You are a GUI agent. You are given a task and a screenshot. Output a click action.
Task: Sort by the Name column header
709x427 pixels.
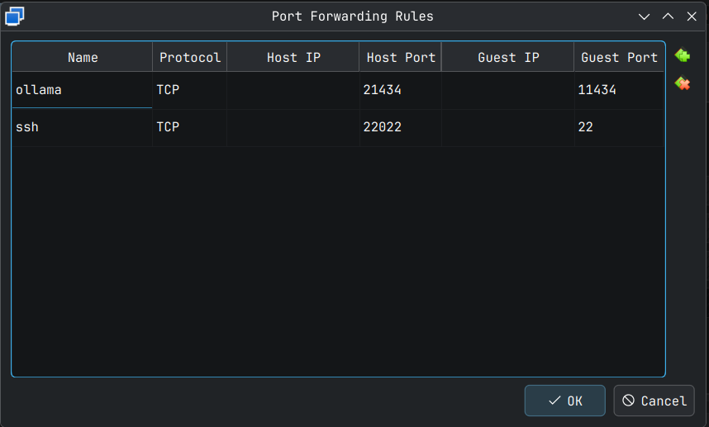(x=83, y=58)
